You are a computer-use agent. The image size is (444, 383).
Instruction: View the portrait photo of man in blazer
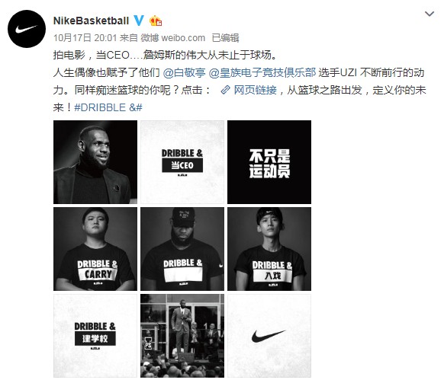pos(95,162)
